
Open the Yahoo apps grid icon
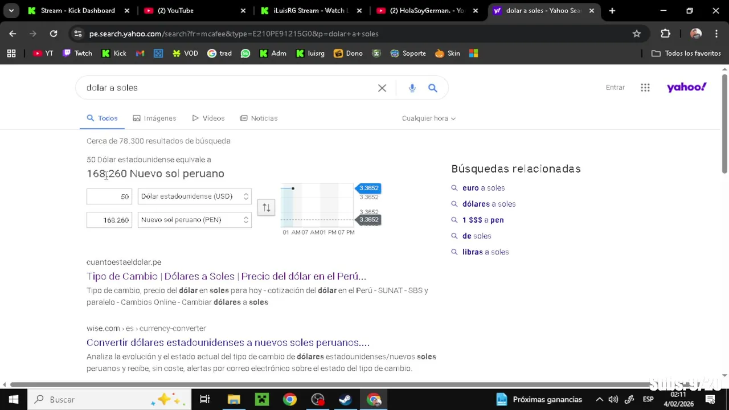(x=645, y=87)
